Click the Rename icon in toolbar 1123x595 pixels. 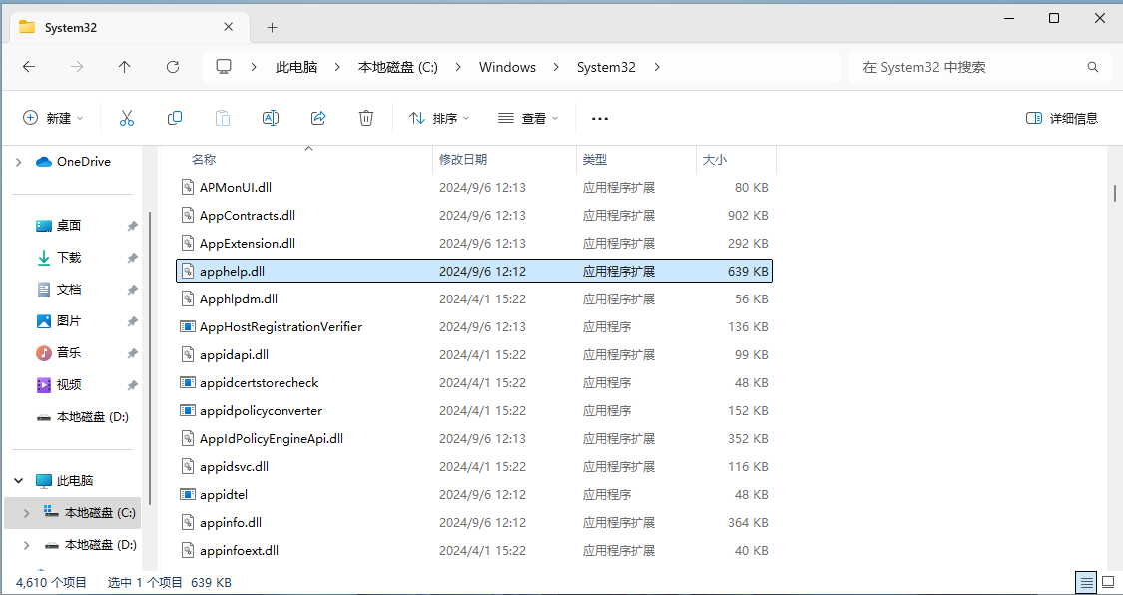[x=270, y=118]
